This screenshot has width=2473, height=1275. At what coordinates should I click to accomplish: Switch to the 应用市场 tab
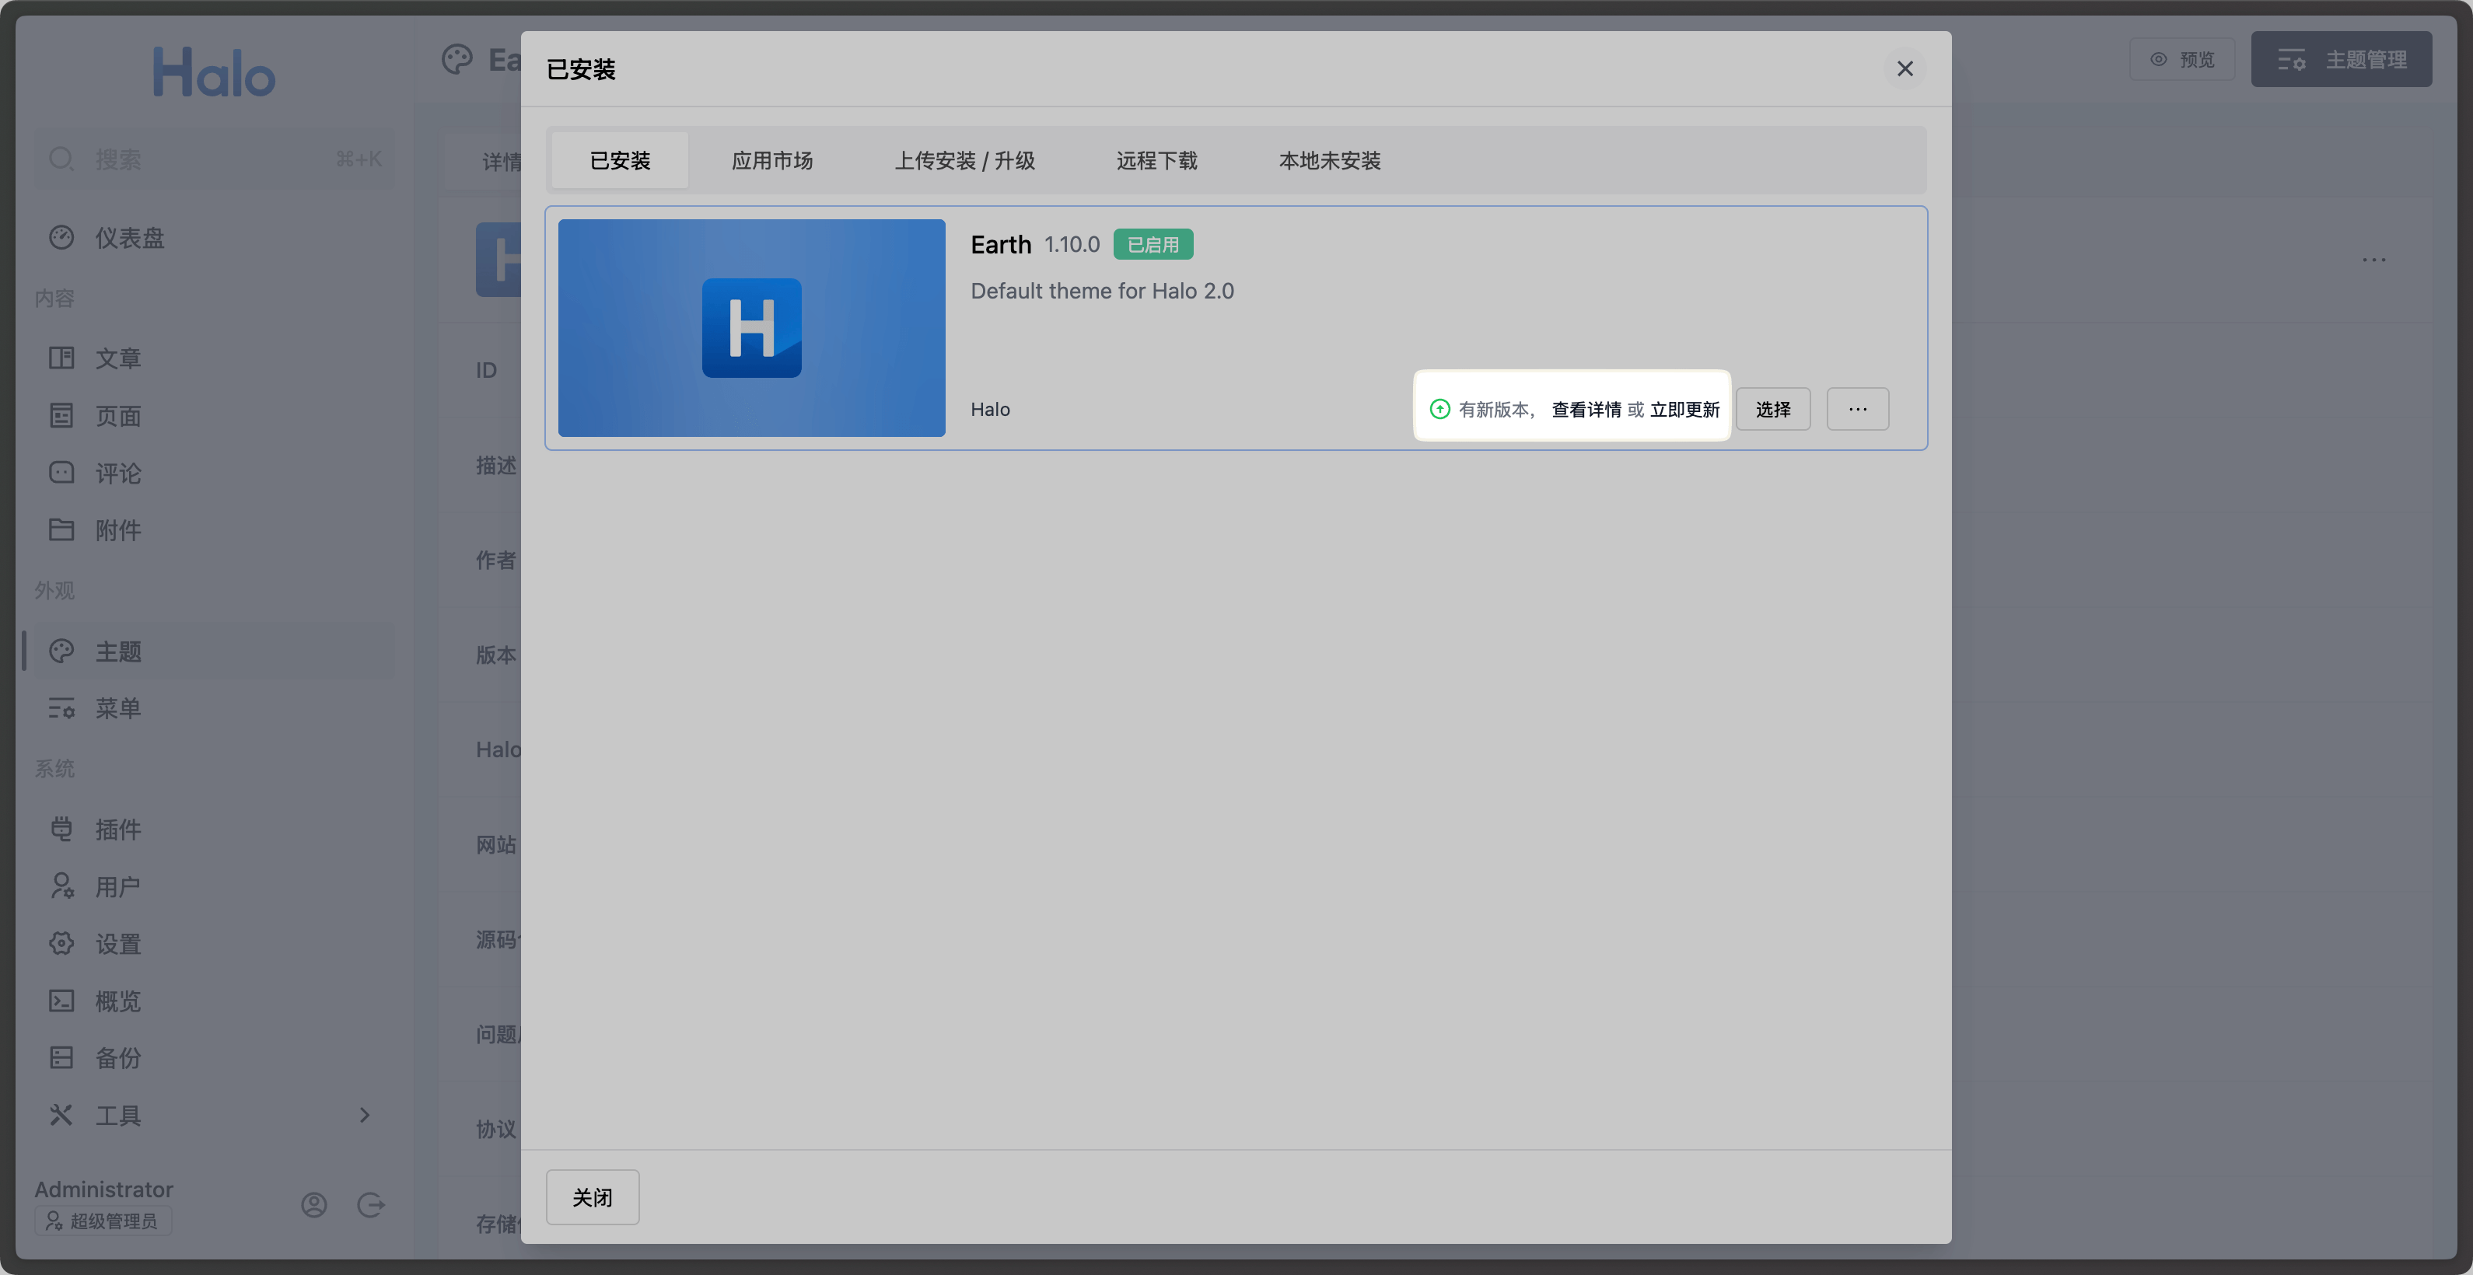772,160
